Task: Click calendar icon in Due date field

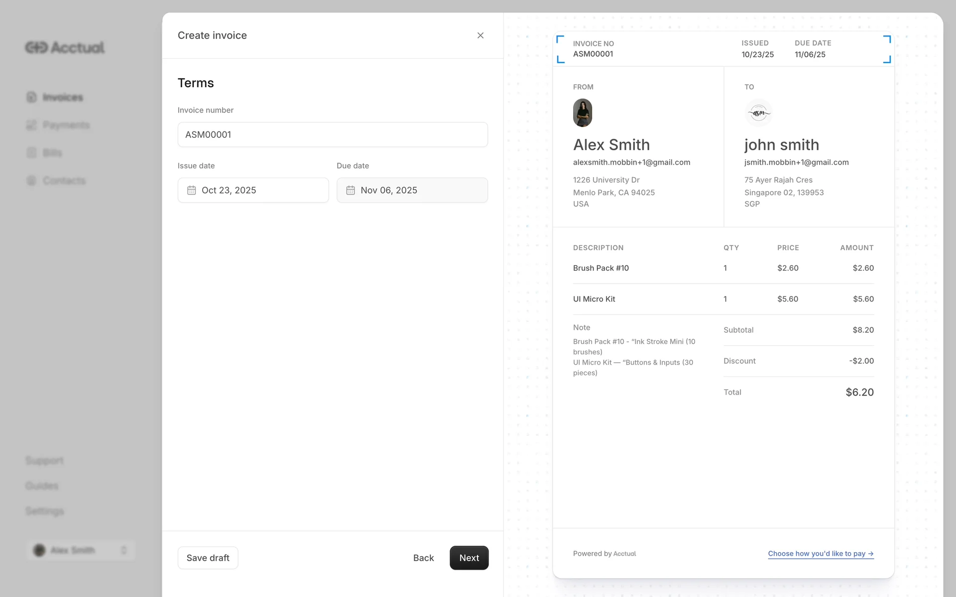Action: tap(351, 190)
